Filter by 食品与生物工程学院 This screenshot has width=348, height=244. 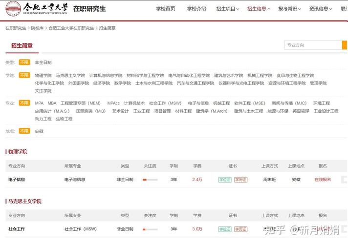(x=295, y=76)
